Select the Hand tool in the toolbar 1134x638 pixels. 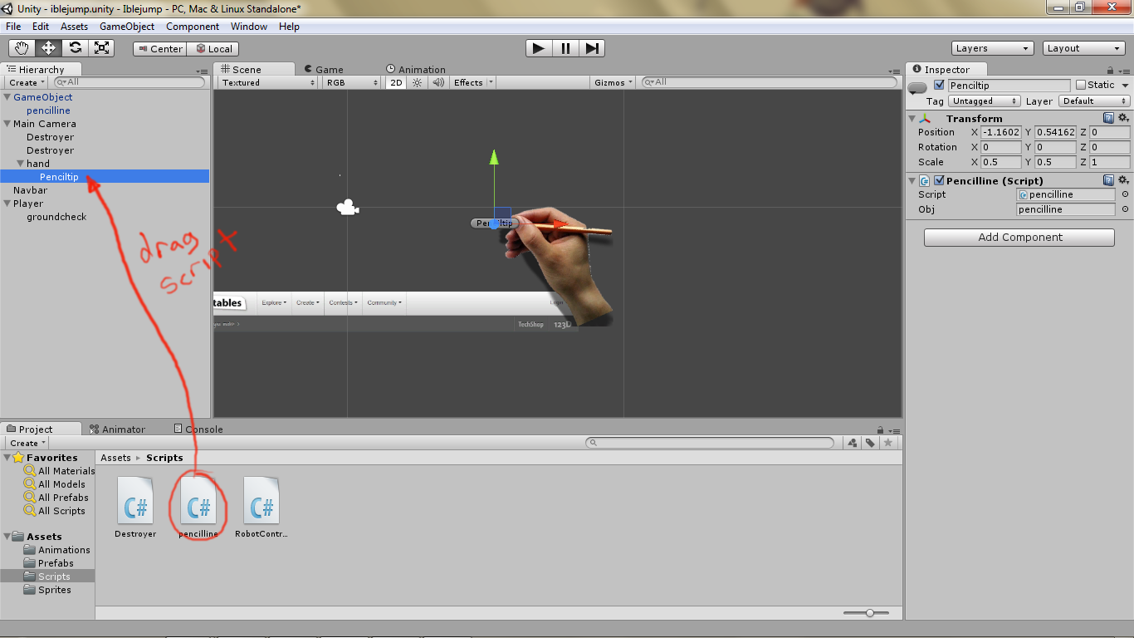coord(22,48)
